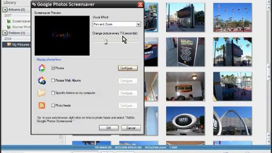Select the My Pictures folder row
The width and height of the screenshot is (272, 153).
coord(17,45)
